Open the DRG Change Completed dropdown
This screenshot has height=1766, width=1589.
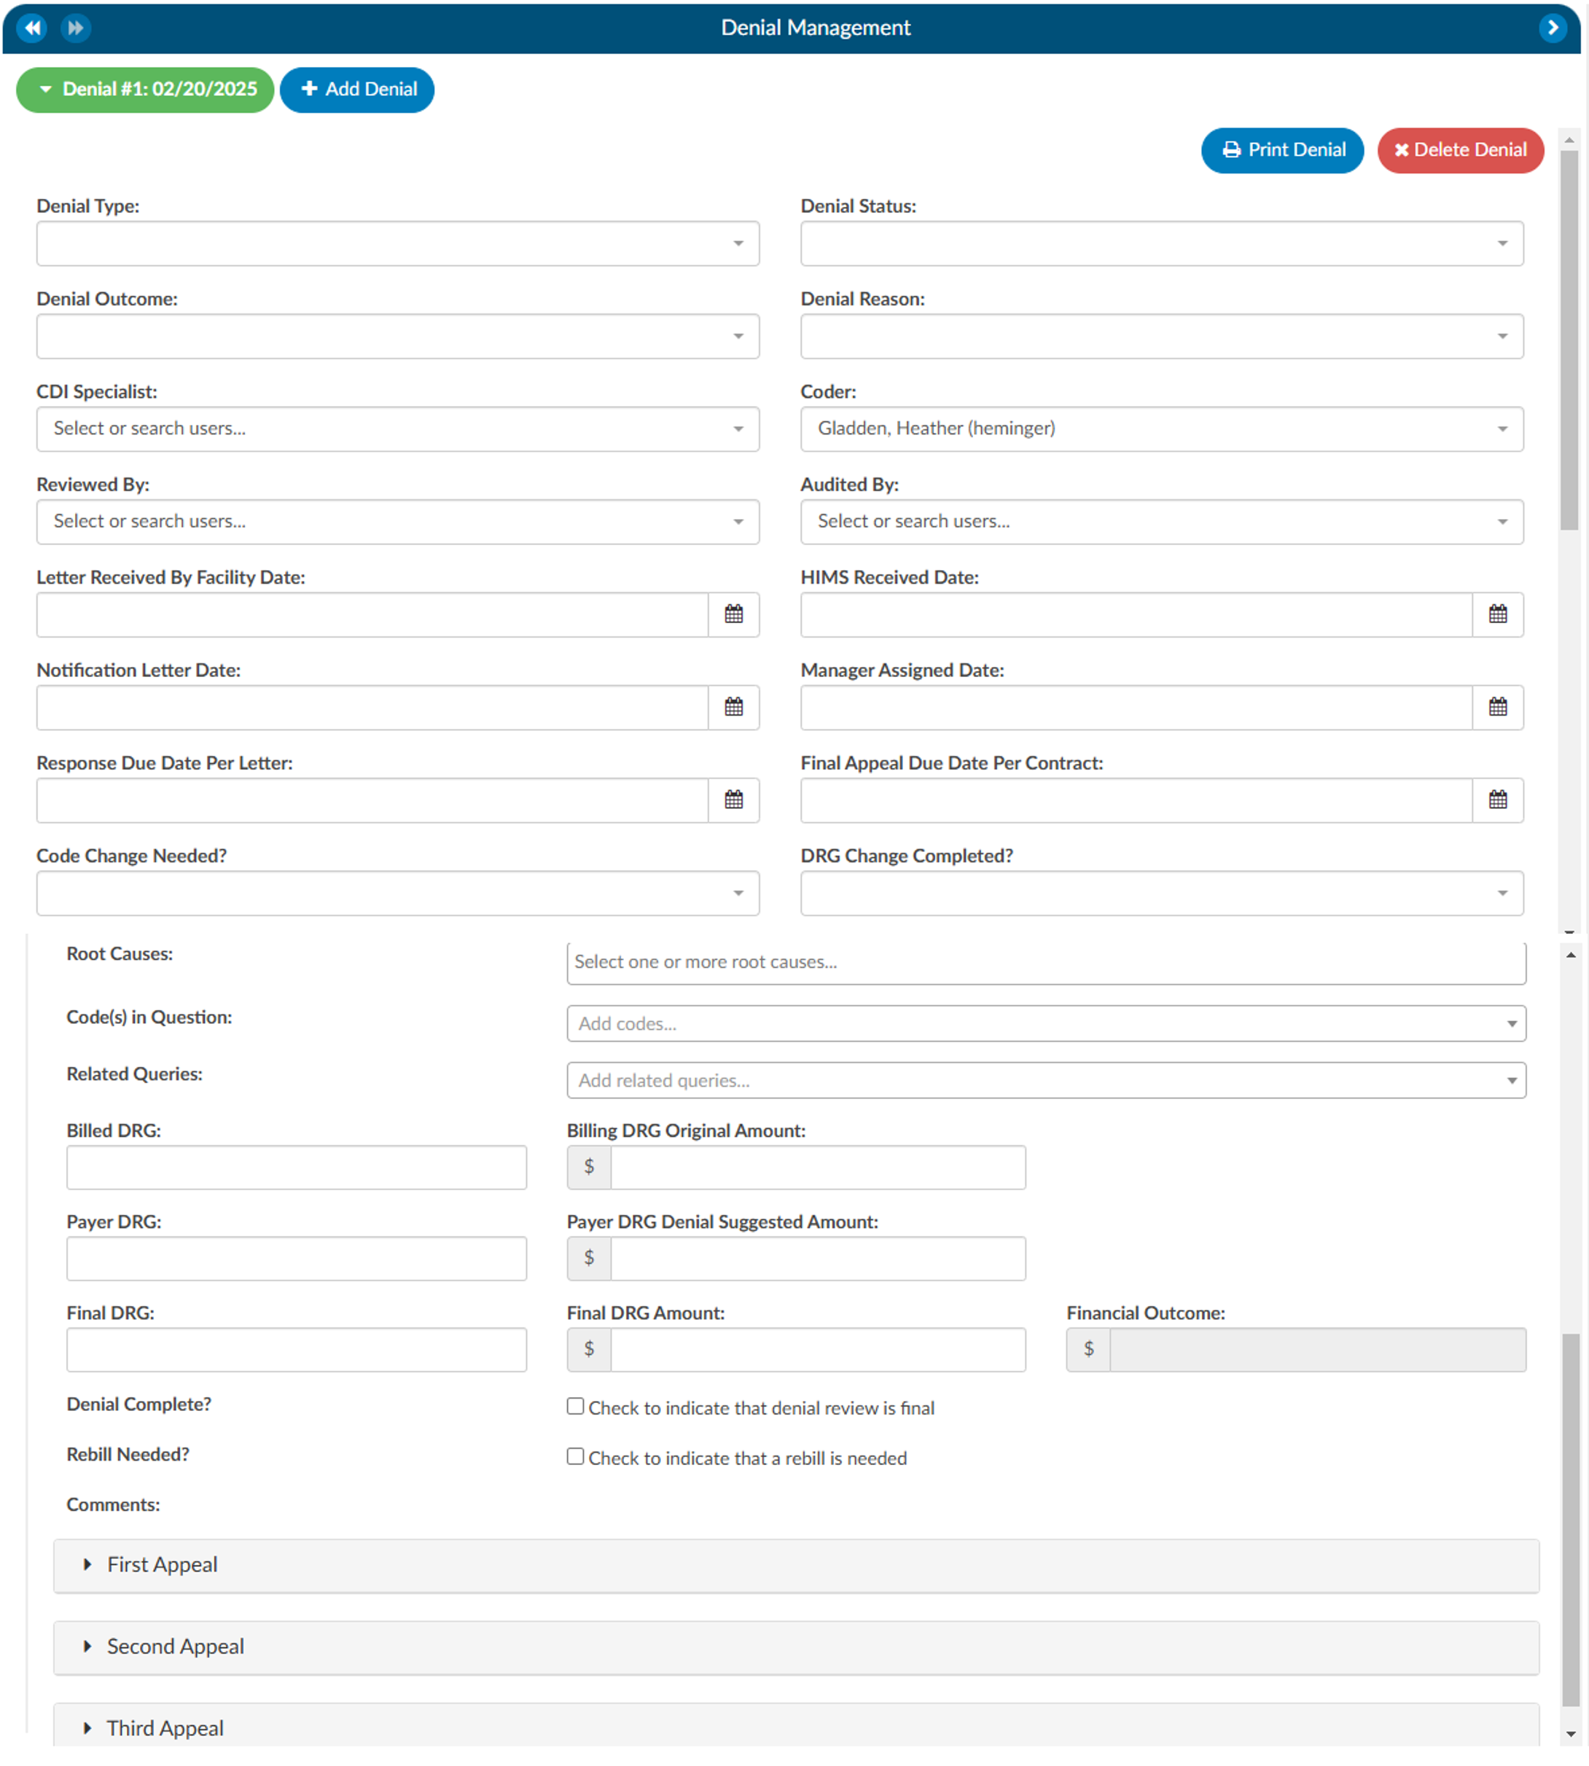coord(1162,893)
